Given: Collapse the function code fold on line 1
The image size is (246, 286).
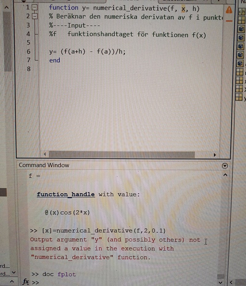Looking at the screenshot, I should point(35,8).
